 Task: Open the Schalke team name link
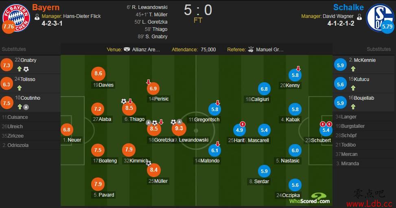click(x=348, y=7)
